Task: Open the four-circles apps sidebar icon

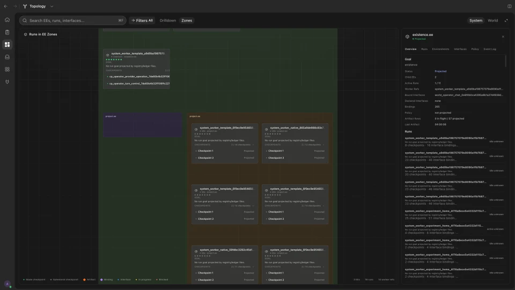Action: pyautogui.click(x=7, y=70)
